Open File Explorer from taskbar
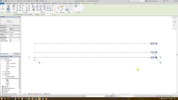The width and height of the screenshot is (178, 100). [29, 99]
